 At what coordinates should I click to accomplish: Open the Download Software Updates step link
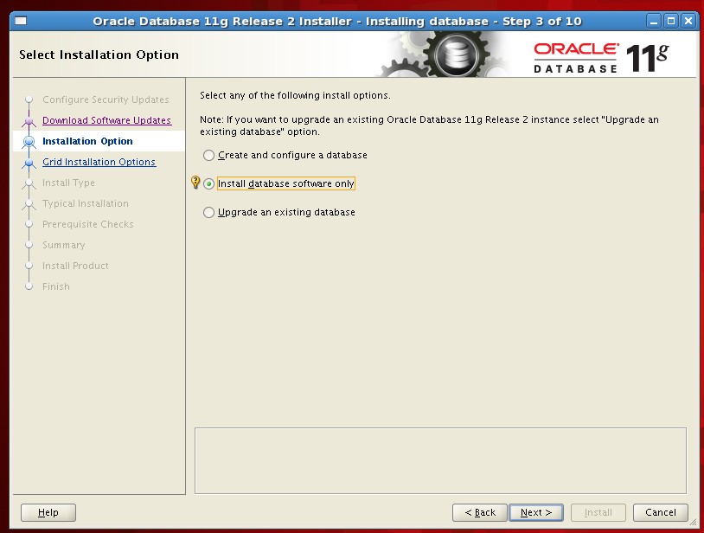coord(107,120)
